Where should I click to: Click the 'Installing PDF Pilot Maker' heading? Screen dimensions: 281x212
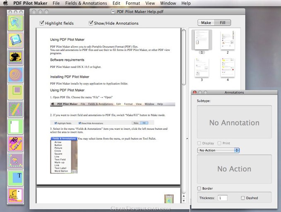[x=70, y=77]
